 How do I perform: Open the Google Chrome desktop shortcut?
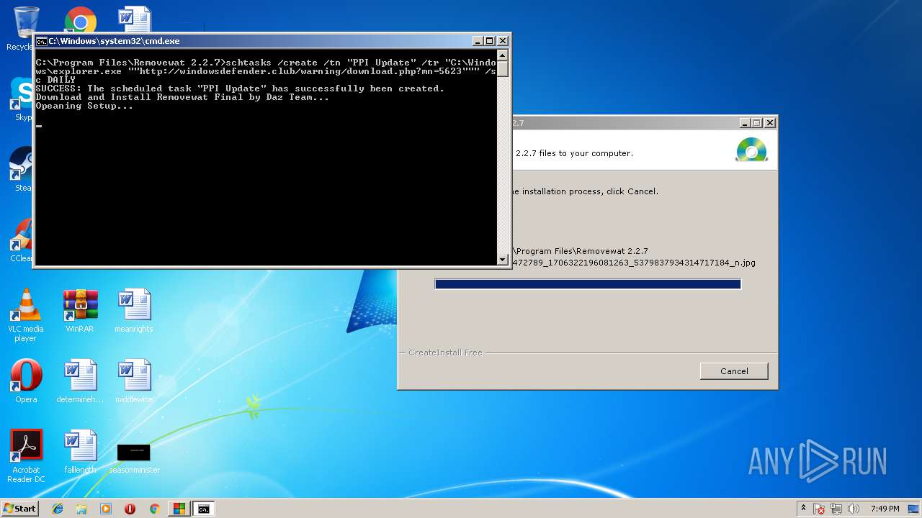(x=80, y=20)
